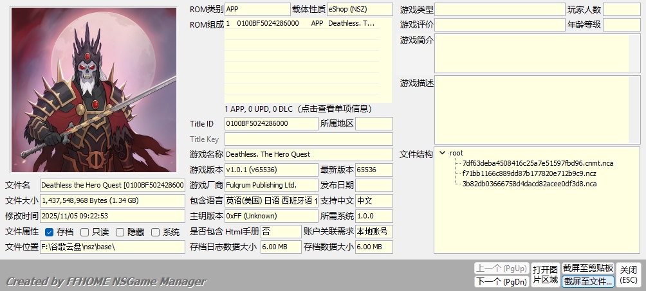
Task: Click the 账户关联需求 field 本地账号
Action: [374, 231]
